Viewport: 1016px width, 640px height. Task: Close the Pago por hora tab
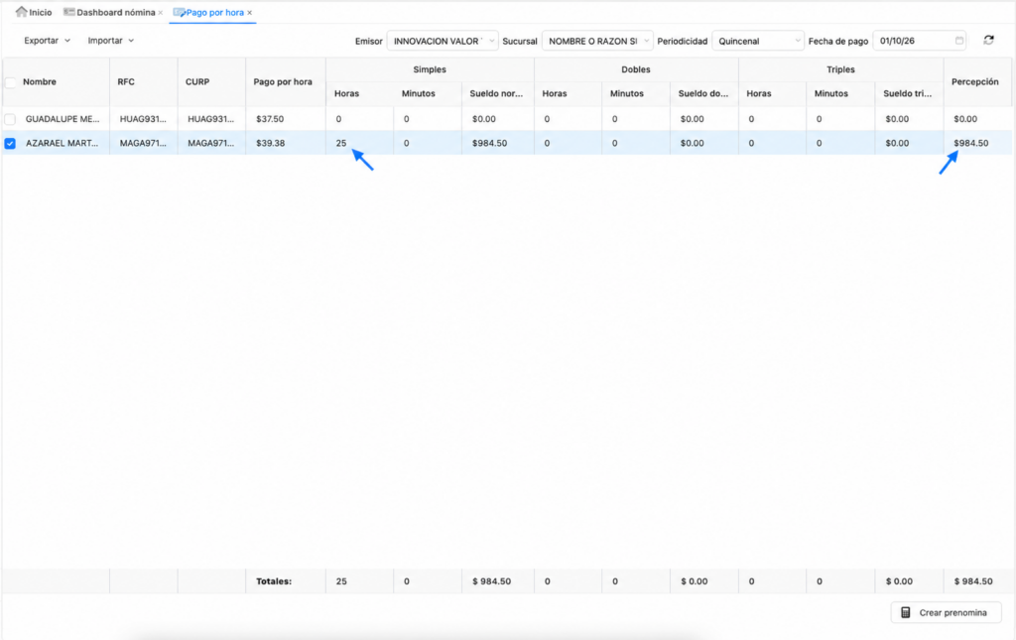coord(249,12)
